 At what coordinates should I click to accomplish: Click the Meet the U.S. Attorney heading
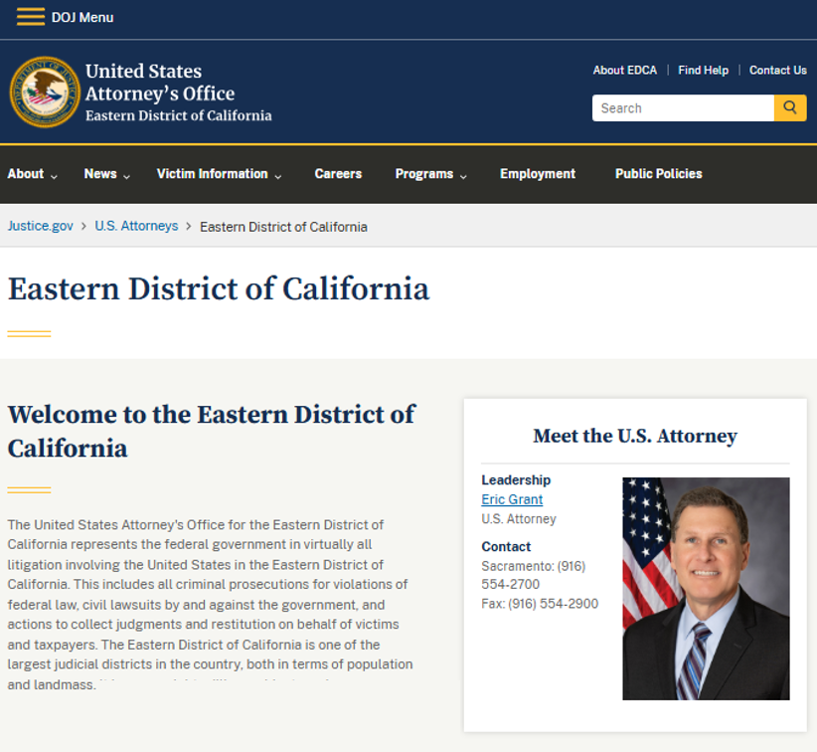(x=635, y=436)
